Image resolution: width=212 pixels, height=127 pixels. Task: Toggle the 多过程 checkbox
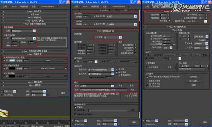[x=117, y=69]
